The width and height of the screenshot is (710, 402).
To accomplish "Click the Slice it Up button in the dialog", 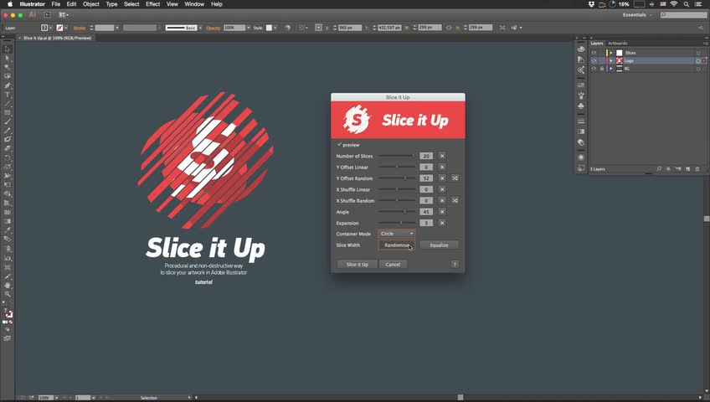I will pyautogui.click(x=358, y=265).
